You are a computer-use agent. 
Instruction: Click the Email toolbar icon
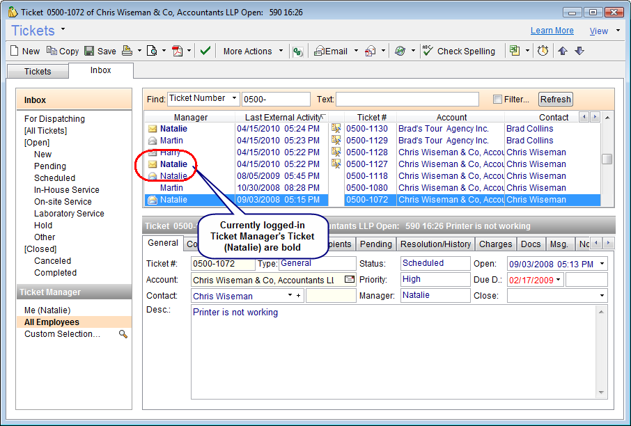click(320, 51)
